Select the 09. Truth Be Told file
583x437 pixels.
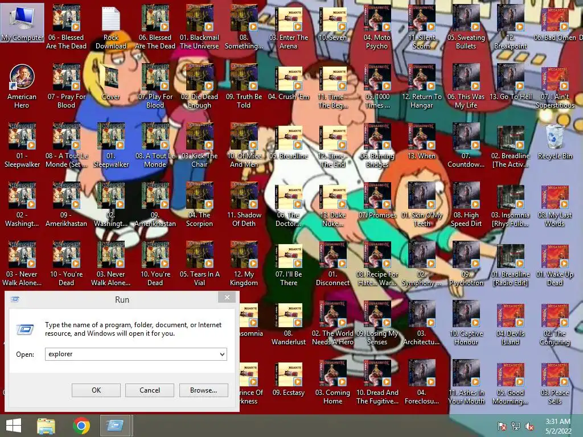click(244, 86)
